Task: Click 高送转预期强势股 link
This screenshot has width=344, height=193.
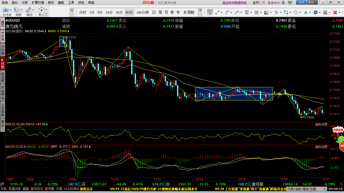Action: tap(234, 3)
